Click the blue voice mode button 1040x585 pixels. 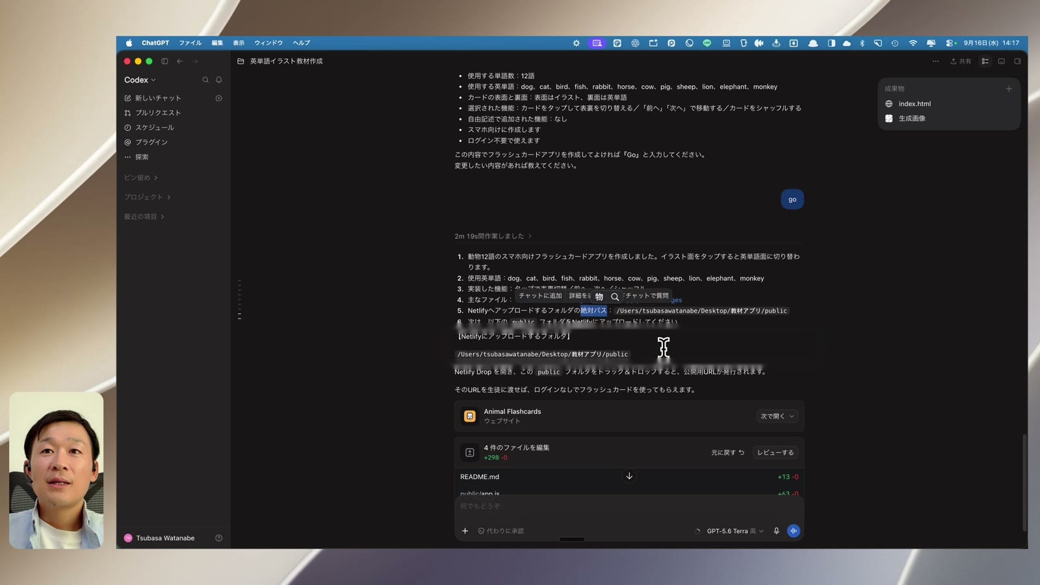794,531
